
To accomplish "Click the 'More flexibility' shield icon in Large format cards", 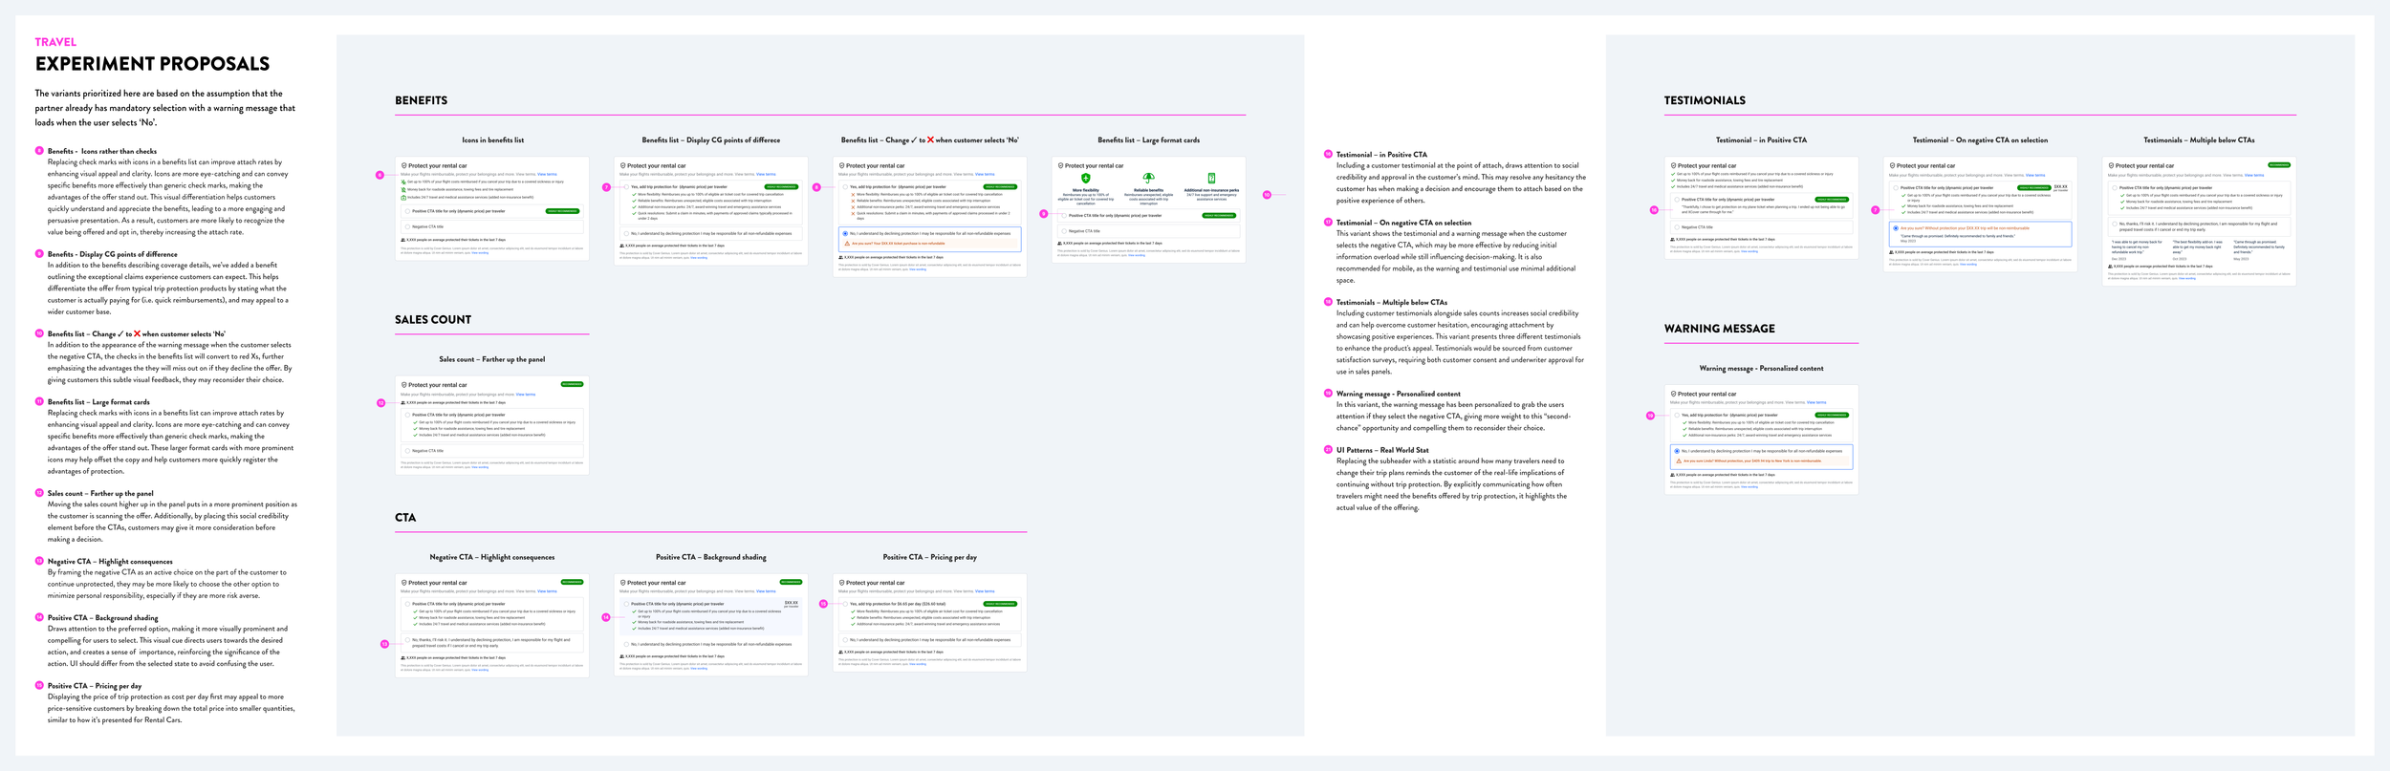I will pyautogui.click(x=1085, y=179).
